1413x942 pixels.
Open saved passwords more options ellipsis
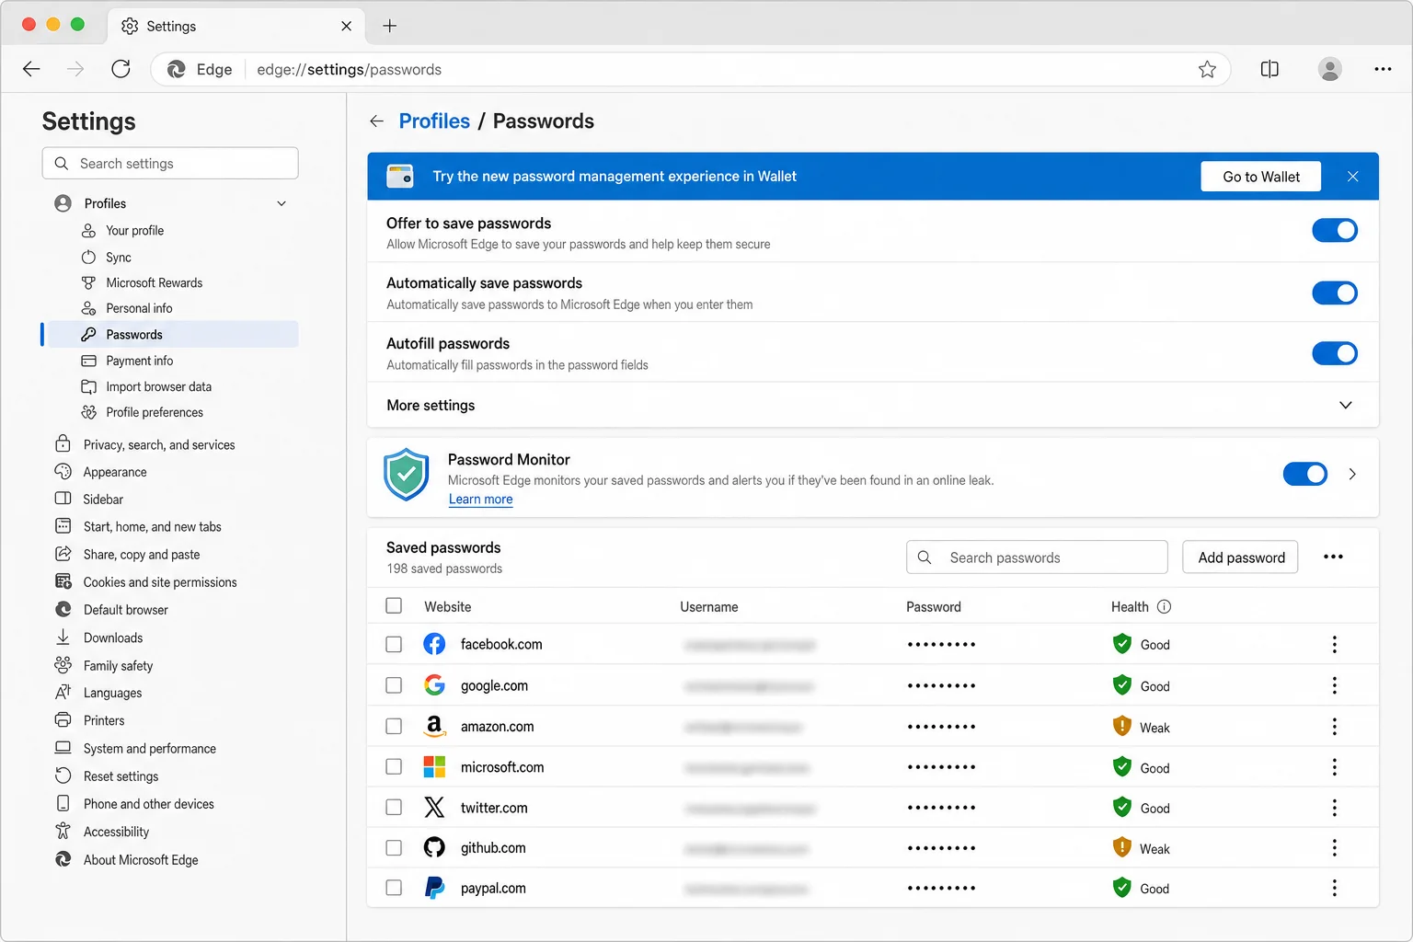click(x=1333, y=557)
